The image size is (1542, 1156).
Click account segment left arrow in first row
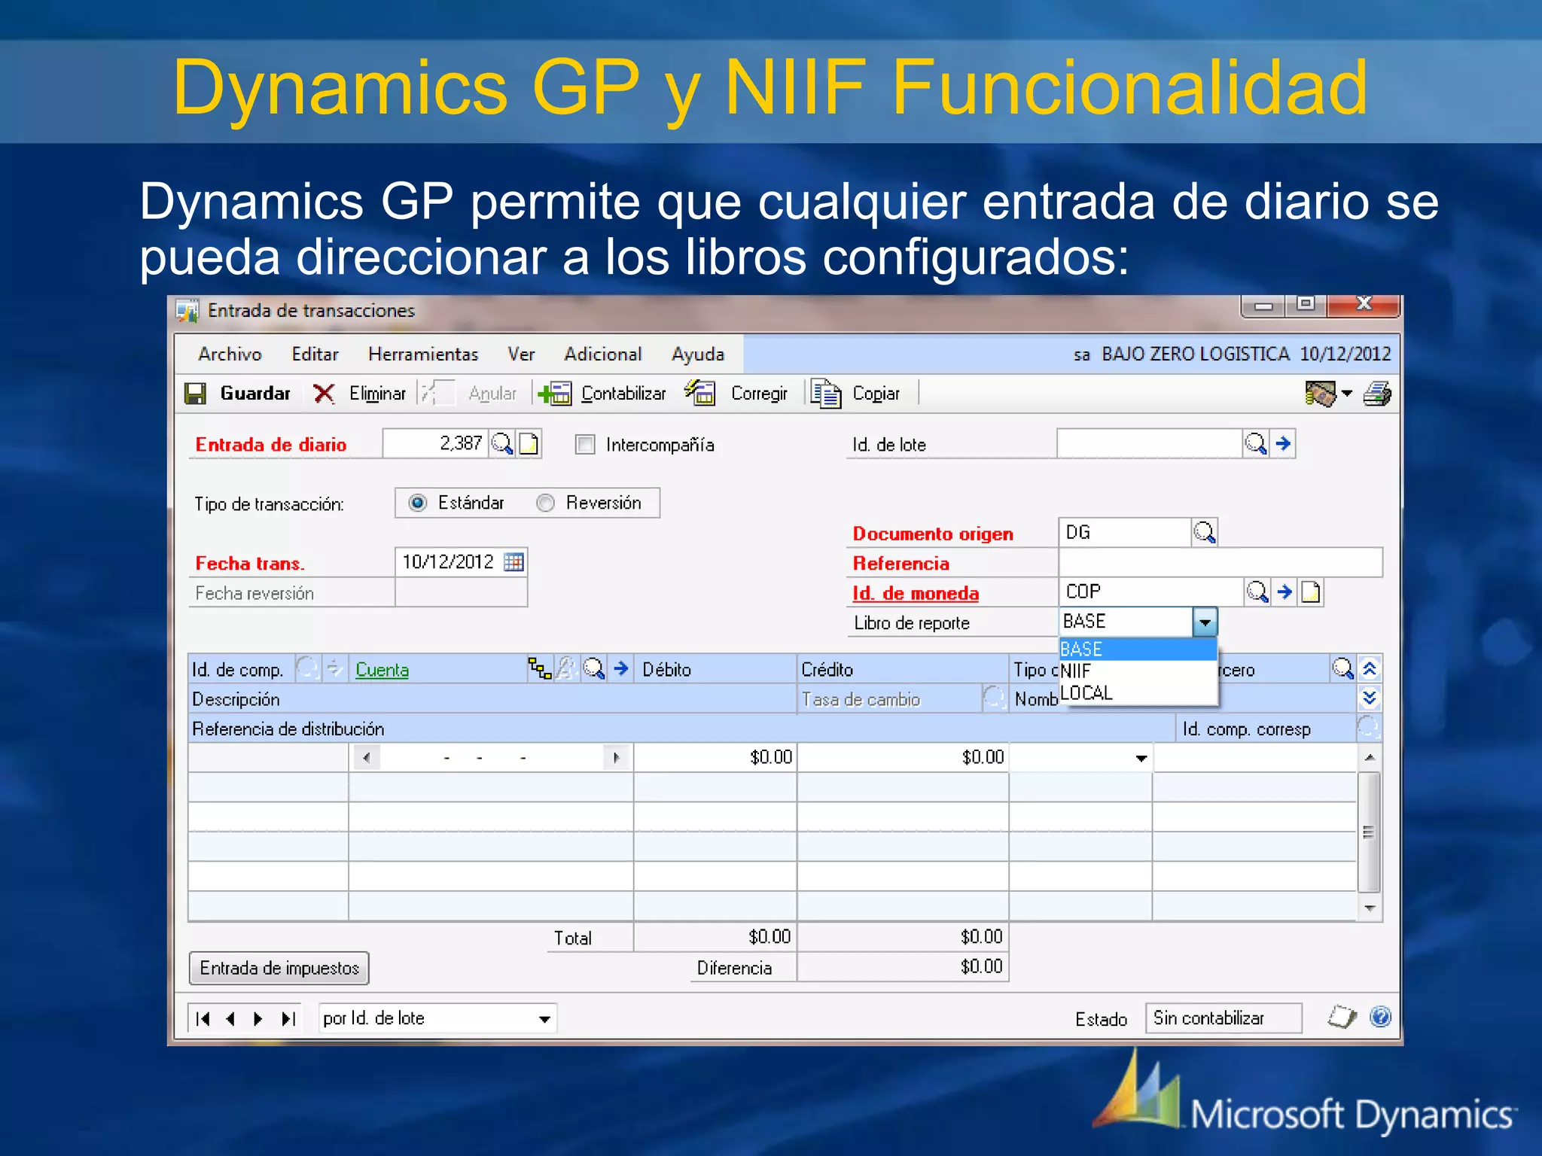(x=367, y=757)
